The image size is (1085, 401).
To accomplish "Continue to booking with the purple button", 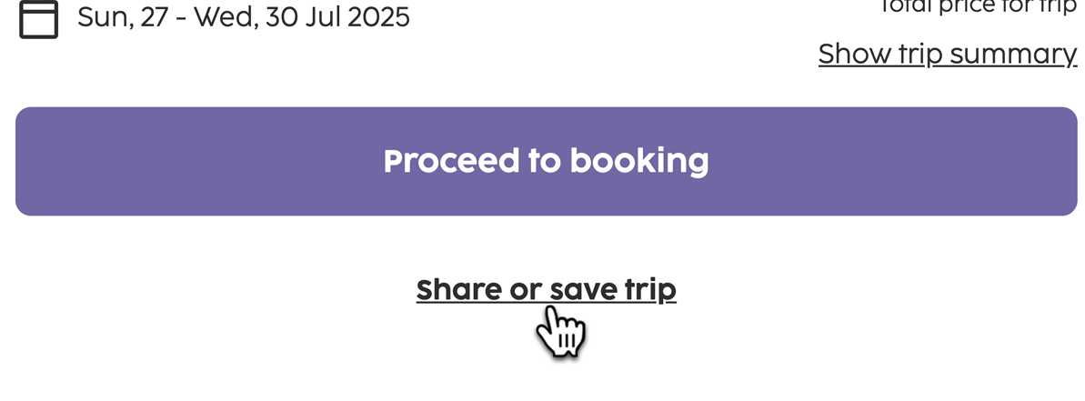I will point(547,161).
